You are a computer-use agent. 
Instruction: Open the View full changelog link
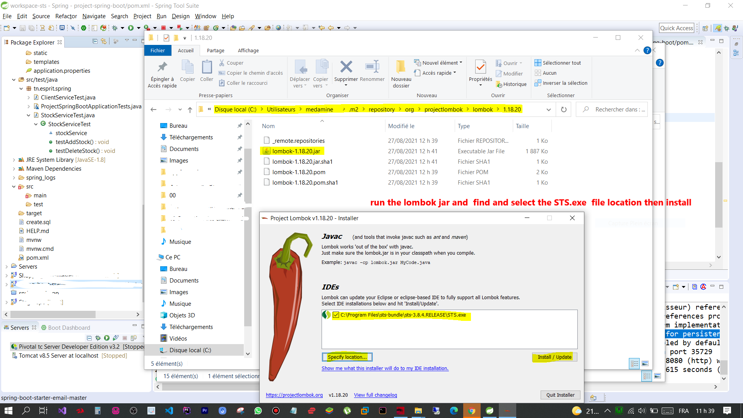pos(375,395)
